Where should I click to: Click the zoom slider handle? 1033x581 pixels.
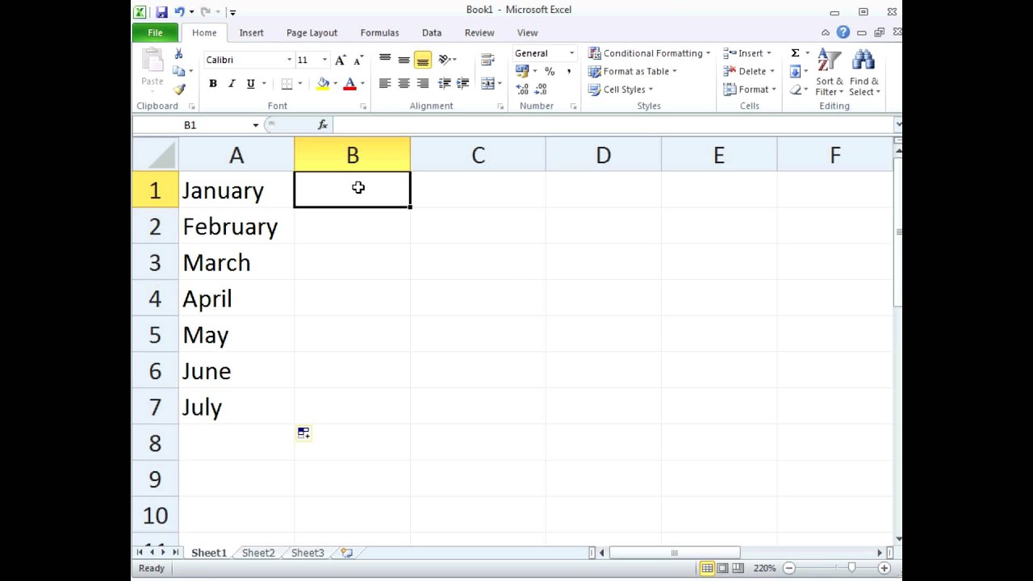(x=851, y=568)
